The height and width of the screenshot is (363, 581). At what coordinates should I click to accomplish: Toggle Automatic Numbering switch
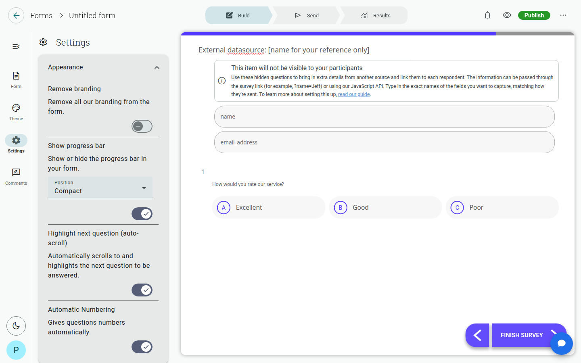coord(142,347)
